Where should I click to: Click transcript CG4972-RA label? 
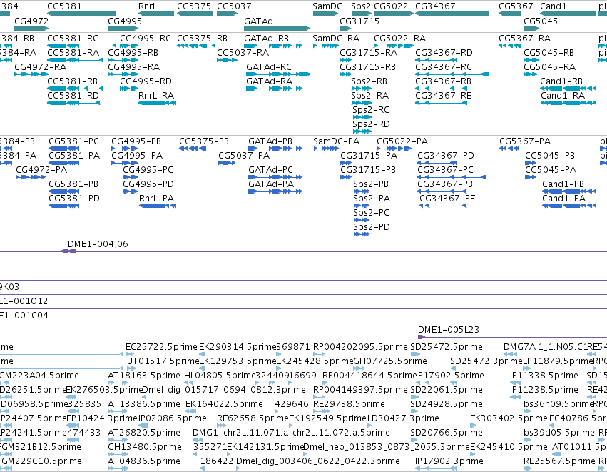pos(40,67)
